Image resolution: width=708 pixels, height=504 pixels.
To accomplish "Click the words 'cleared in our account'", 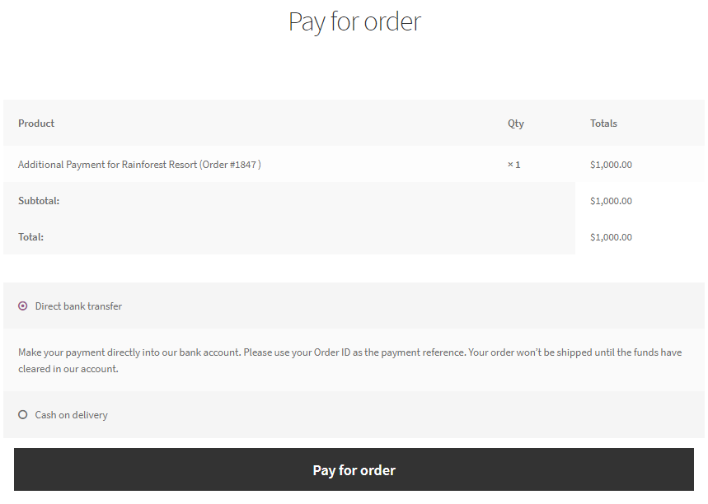I will coord(68,370).
